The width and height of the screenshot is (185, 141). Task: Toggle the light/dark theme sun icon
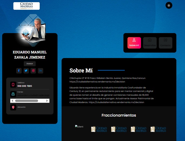[x=169, y=5]
